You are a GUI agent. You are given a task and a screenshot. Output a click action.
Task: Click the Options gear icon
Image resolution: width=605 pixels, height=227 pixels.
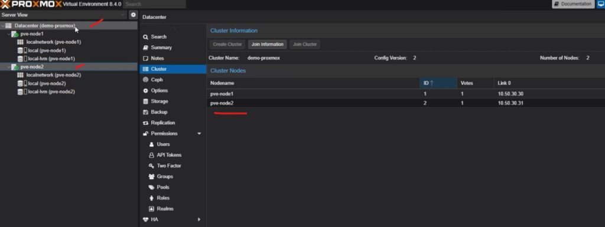coord(145,91)
